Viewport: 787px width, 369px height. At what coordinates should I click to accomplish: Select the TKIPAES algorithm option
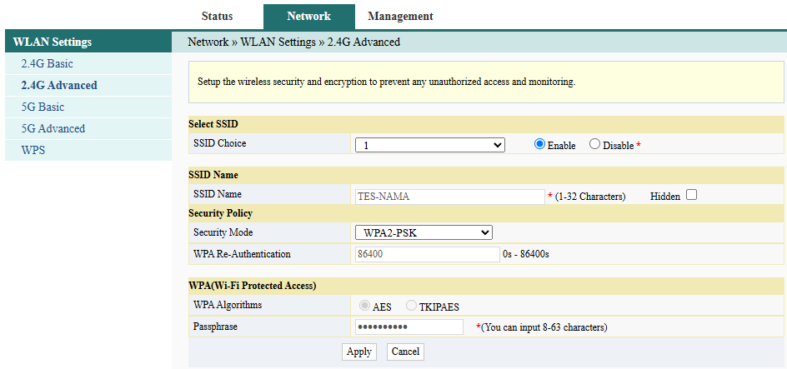(x=411, y=306)
